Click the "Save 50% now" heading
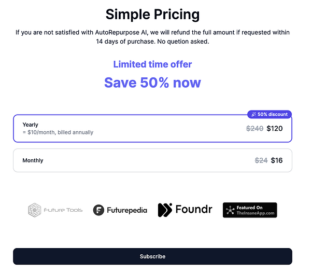The height and width of the screenshot is (274, 311). tap(152, 83)
